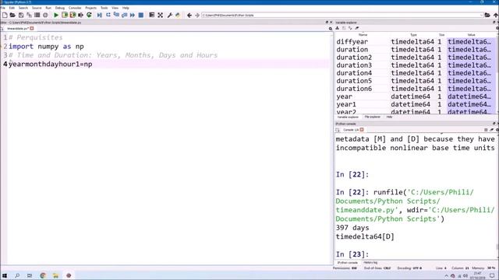
Task: Stop debugging with the blue square icon
Action: pos(141,15)
